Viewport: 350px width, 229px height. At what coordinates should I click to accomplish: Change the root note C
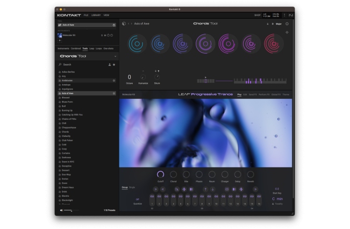pos(273,199)
